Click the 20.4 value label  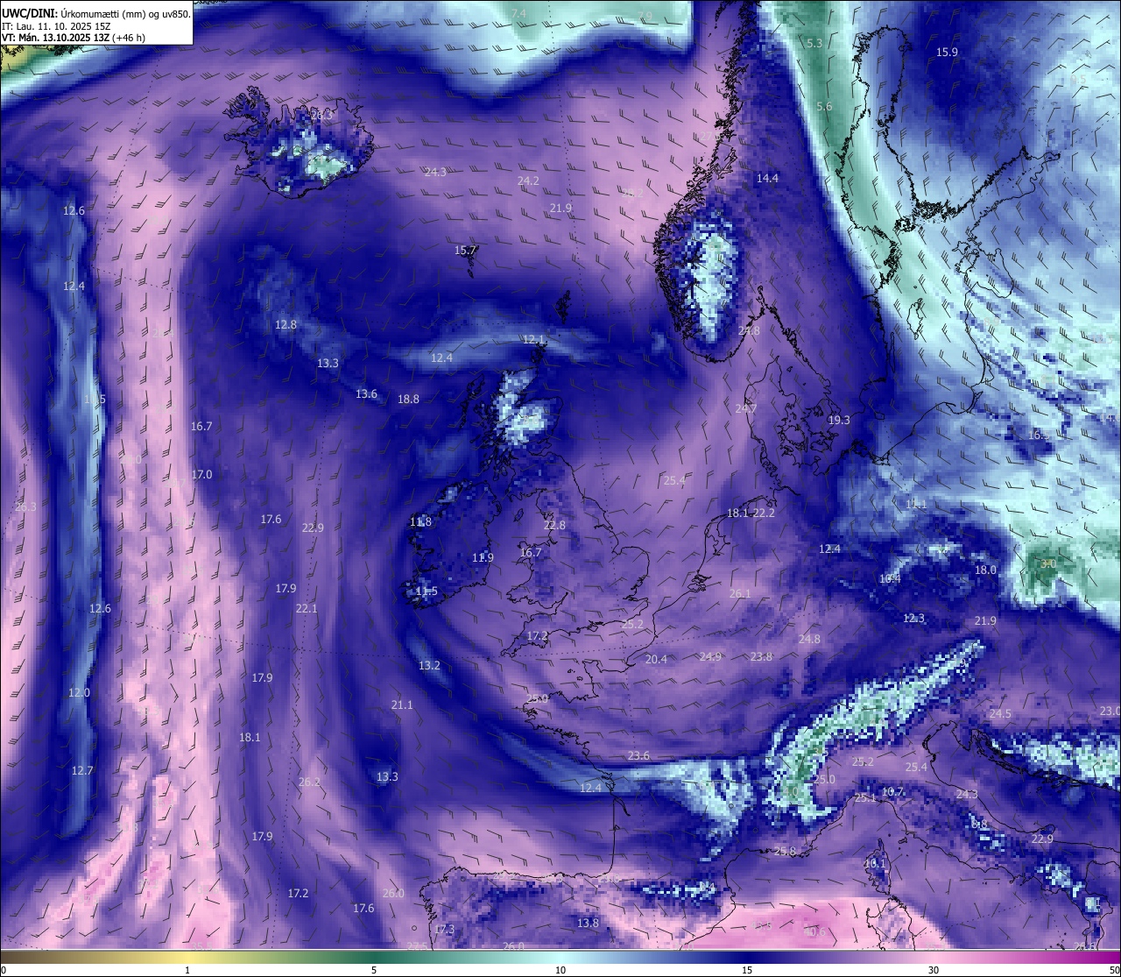click(656, 659)
